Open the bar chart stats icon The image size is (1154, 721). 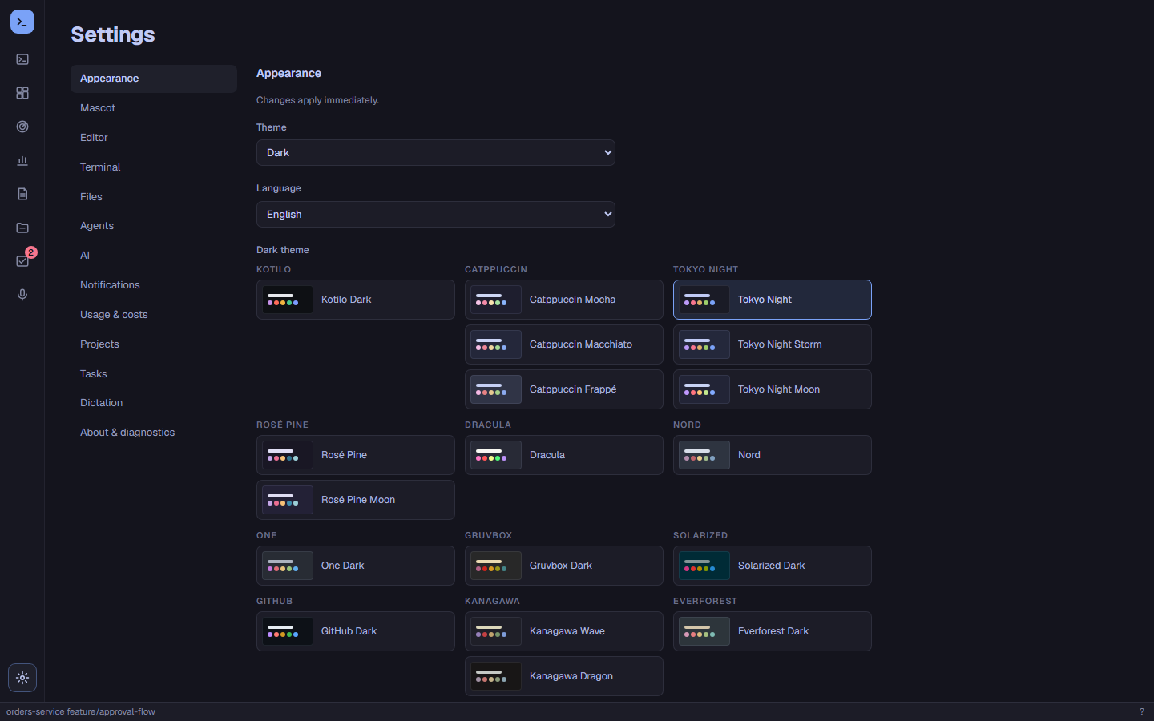(x=22, y=160)
